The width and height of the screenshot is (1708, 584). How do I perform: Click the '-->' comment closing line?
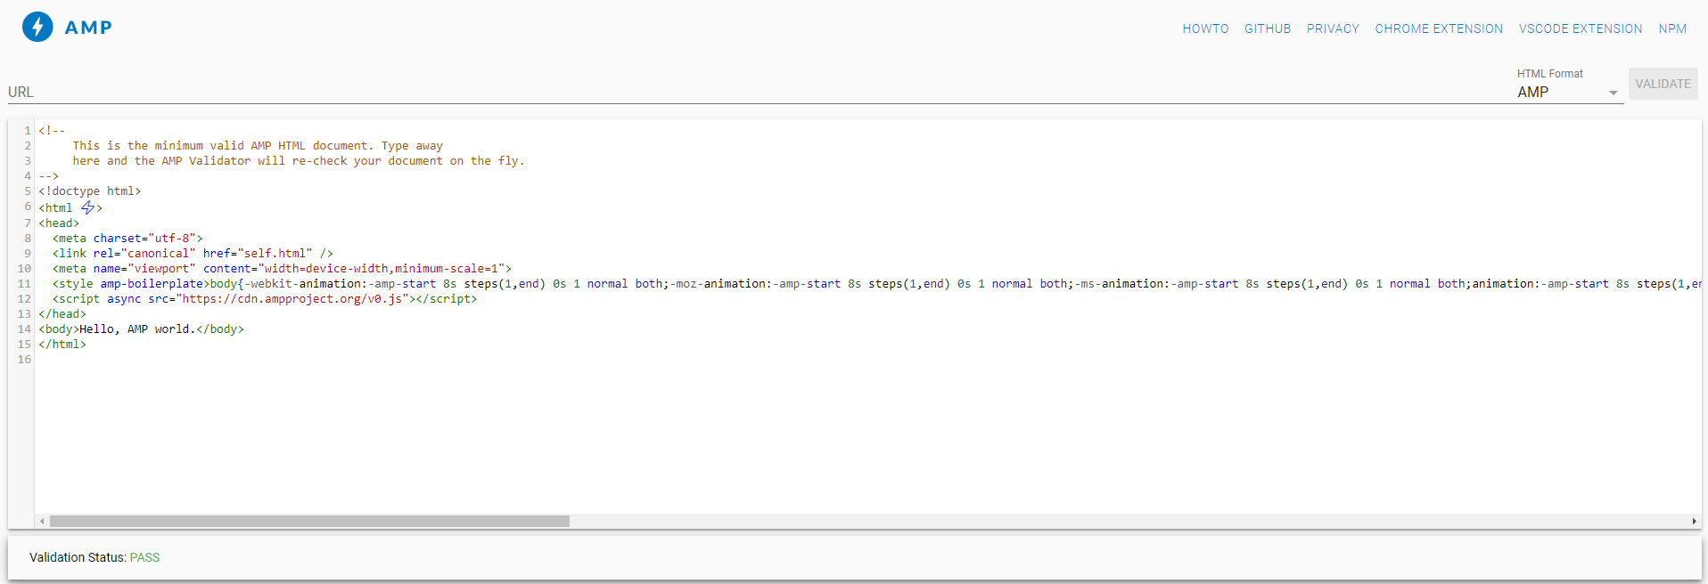(48, 176)
